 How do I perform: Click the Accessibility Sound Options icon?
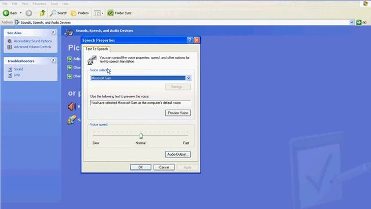click(x=9, y=41)
